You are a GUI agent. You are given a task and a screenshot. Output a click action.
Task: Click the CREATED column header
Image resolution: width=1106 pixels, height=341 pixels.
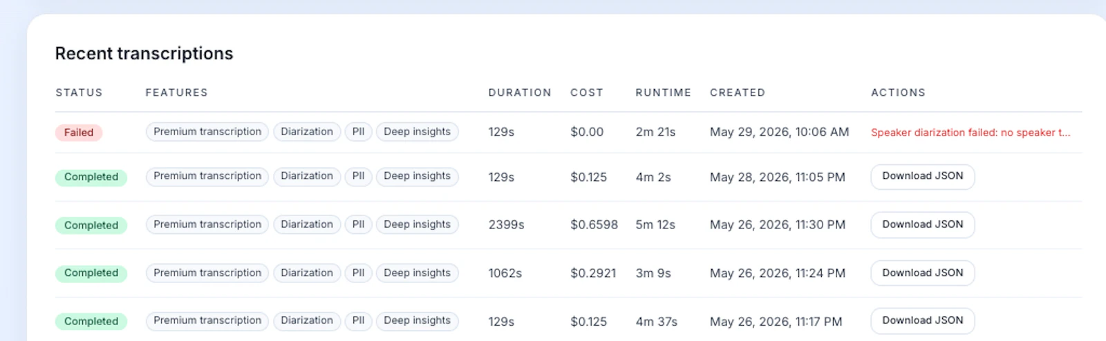(x=738, y=92)
